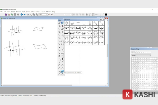Pick first Newman projection template in Conformers

[66, 23]
